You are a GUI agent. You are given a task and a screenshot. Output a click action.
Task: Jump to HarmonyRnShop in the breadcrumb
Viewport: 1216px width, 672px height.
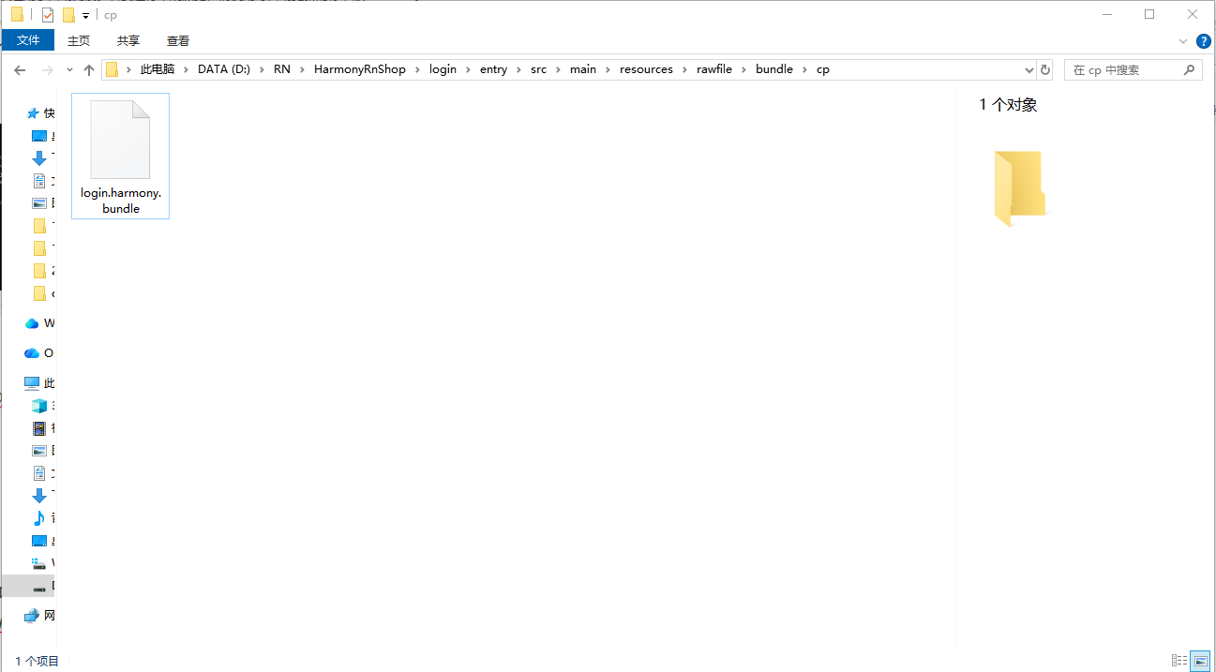(360, 69)
